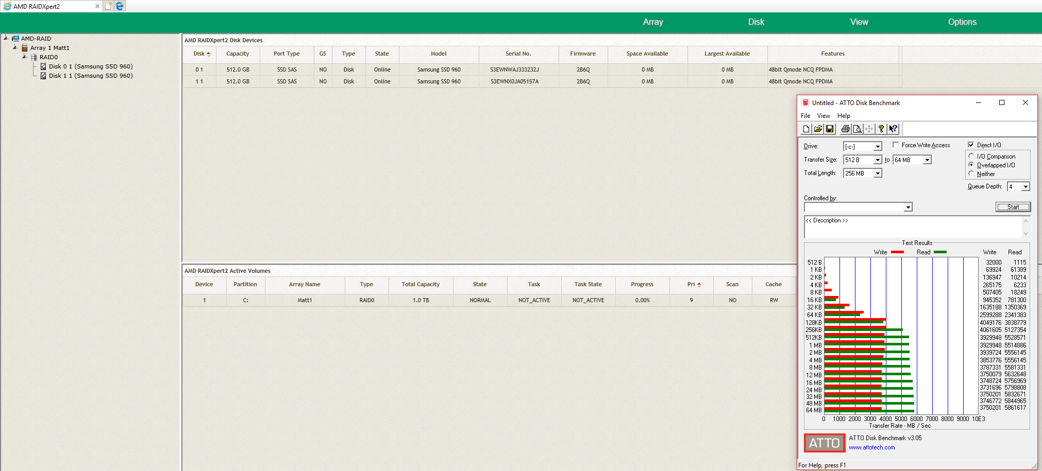Screen dimensions: 1042x471
Task: Click the RAID0 volume icon in tree
Action: pyautogui.click(x=34, y=57)
